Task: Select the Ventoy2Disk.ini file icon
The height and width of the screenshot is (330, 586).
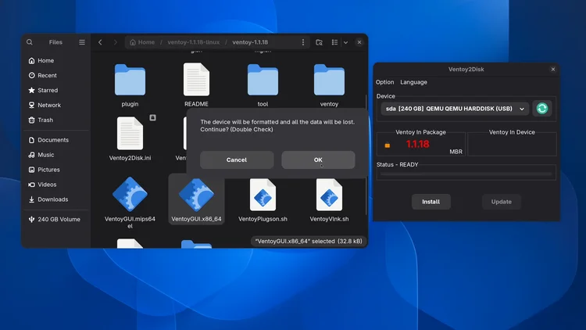Action: (130, 134)
